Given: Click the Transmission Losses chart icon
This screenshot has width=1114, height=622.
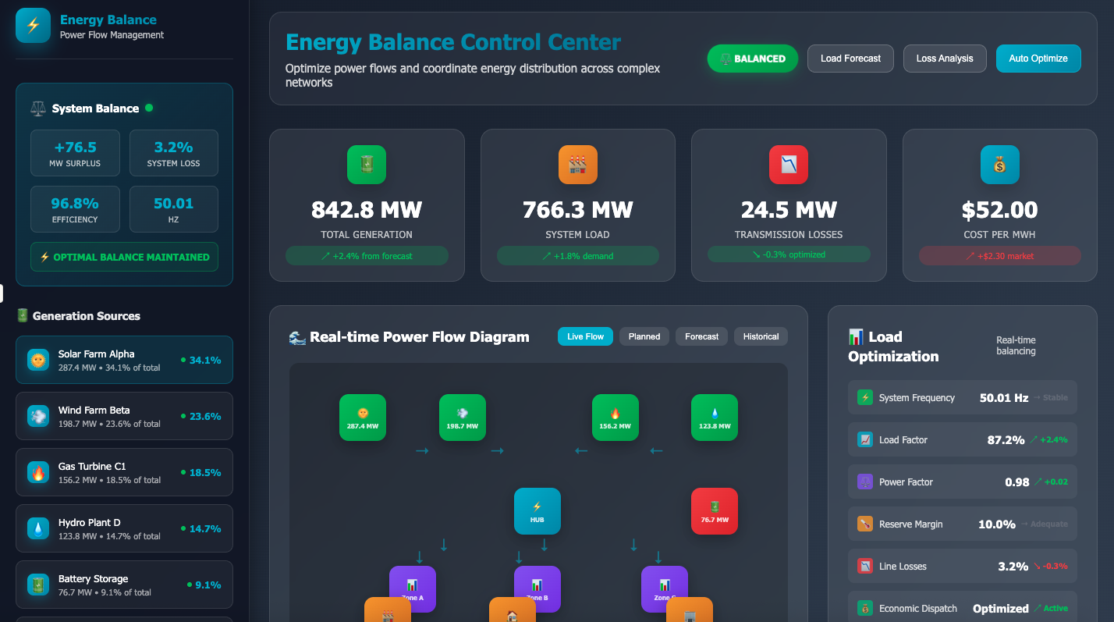Looking at the screenshot, I should [x=789, y=165].
